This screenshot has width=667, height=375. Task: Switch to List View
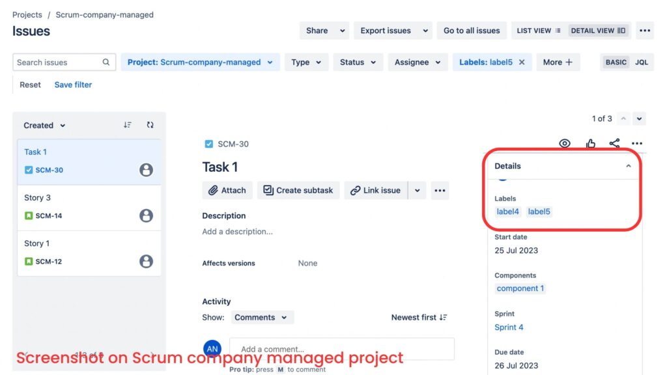point(539,31)
